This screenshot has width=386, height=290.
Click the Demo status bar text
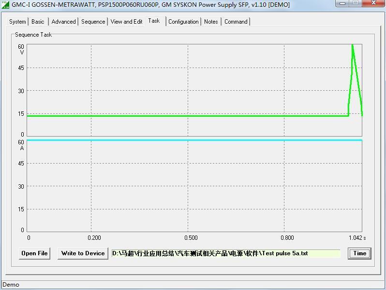11,285
